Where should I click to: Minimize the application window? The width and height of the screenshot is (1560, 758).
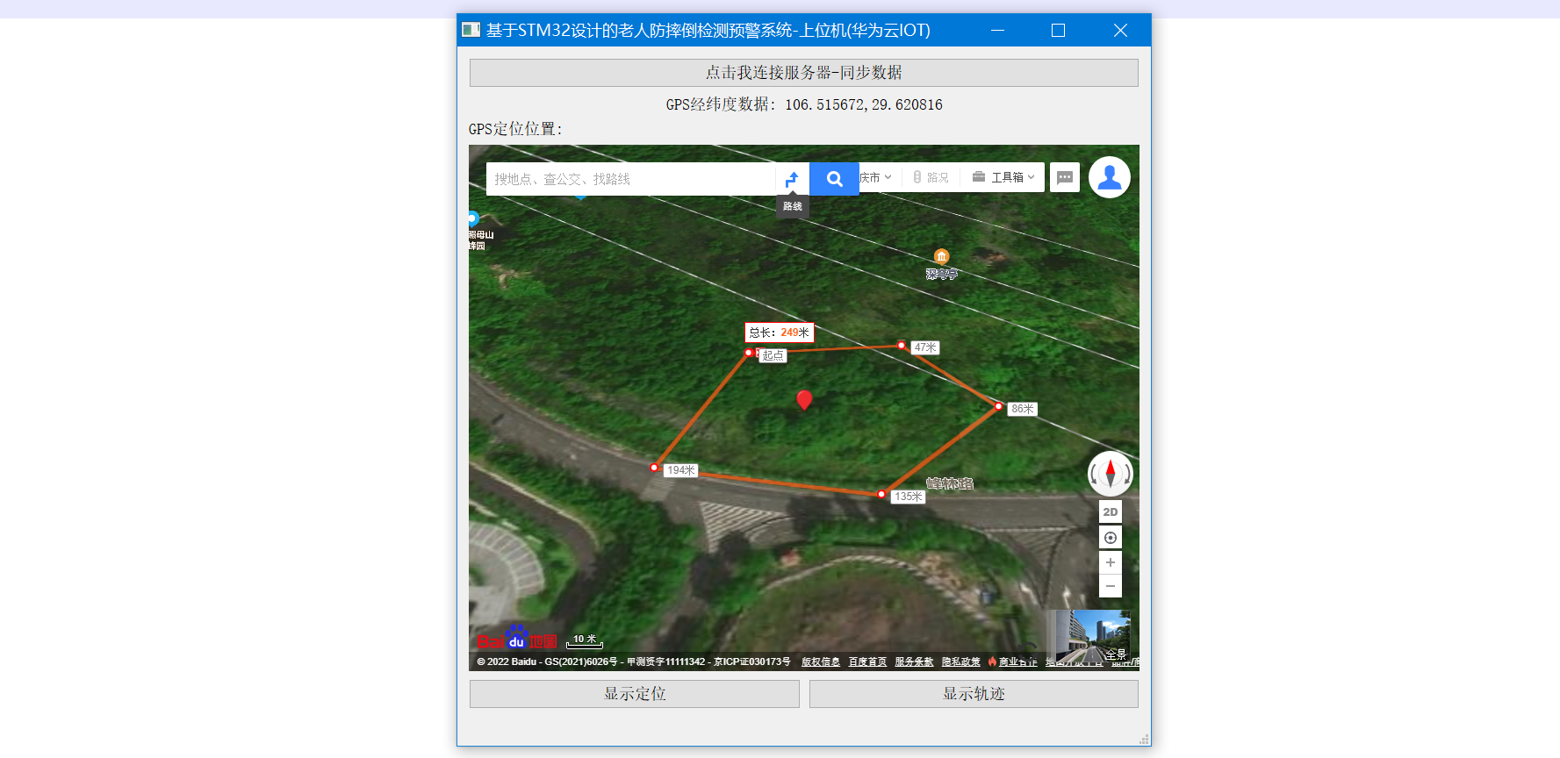(997, 31)
